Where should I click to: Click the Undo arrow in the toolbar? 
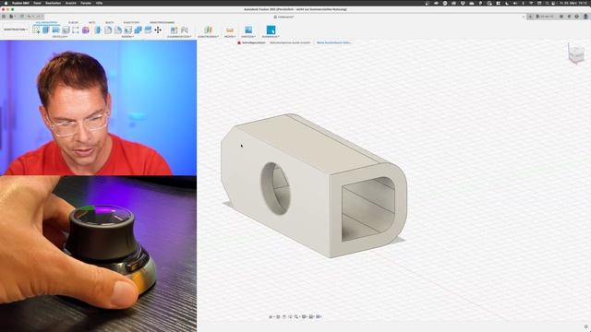[29, 17]
